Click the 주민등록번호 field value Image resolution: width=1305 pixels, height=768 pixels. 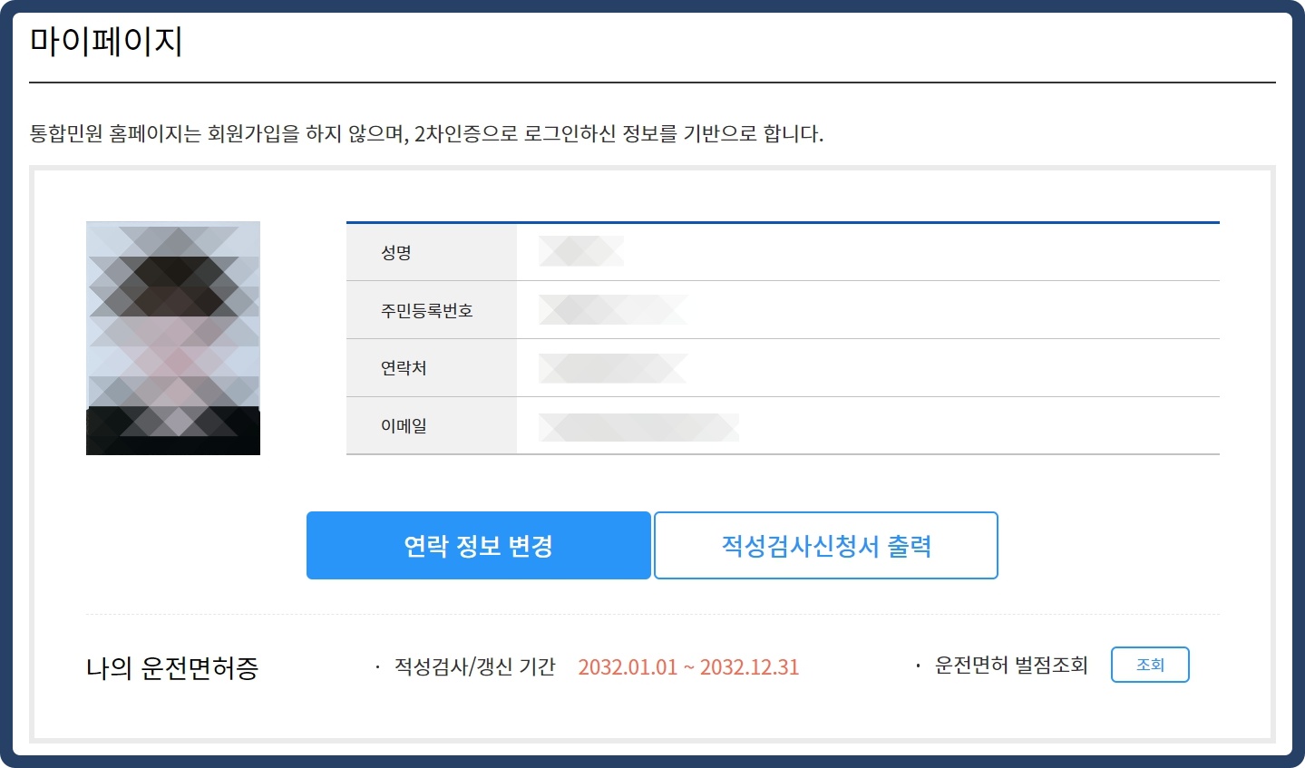612,309
